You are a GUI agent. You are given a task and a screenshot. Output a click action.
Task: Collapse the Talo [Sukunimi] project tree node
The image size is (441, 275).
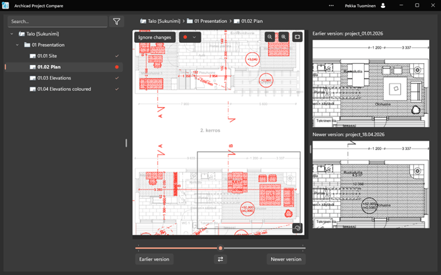click(12, 34)
